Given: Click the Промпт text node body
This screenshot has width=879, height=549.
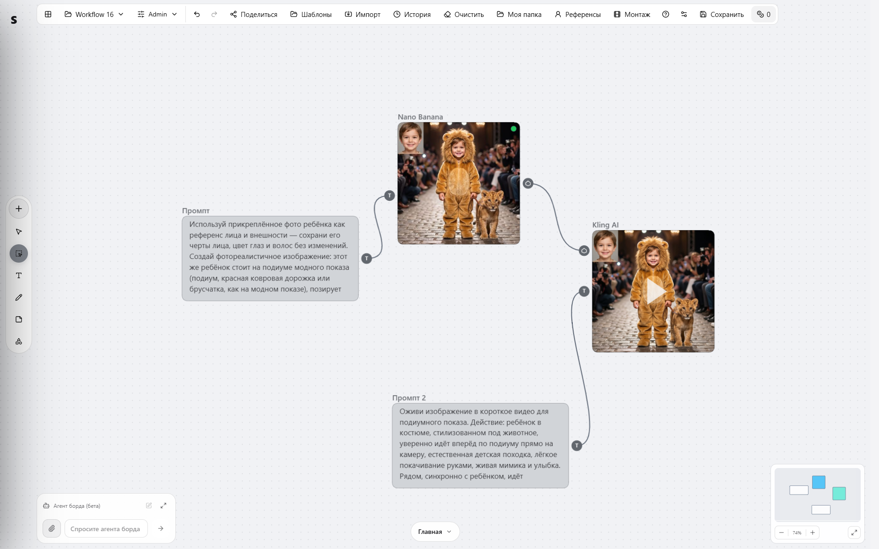Looking at the screenshot, I should tap(270, 258).
